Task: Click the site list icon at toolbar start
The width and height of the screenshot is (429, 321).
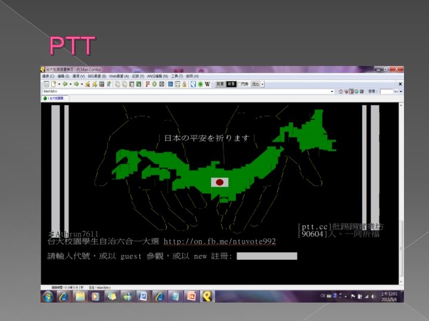Action: click(46, 84)
